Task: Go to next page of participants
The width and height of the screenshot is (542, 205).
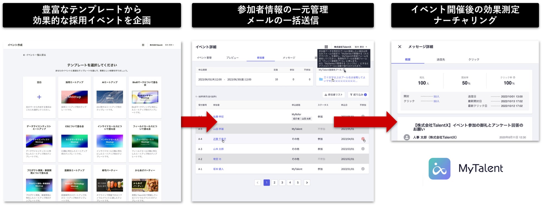Action: tap(307, 183)
